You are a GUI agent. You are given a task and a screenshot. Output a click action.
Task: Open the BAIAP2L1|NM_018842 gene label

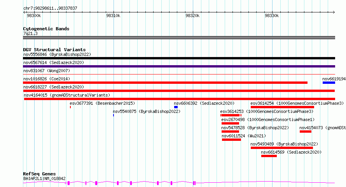pos(44,178)
